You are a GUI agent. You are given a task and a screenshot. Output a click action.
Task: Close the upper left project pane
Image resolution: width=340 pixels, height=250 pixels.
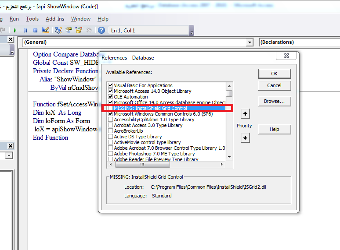coord(11,39)
